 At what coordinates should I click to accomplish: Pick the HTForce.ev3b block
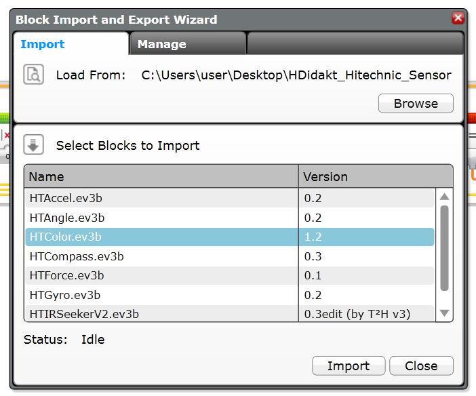[x=230, y=275]
